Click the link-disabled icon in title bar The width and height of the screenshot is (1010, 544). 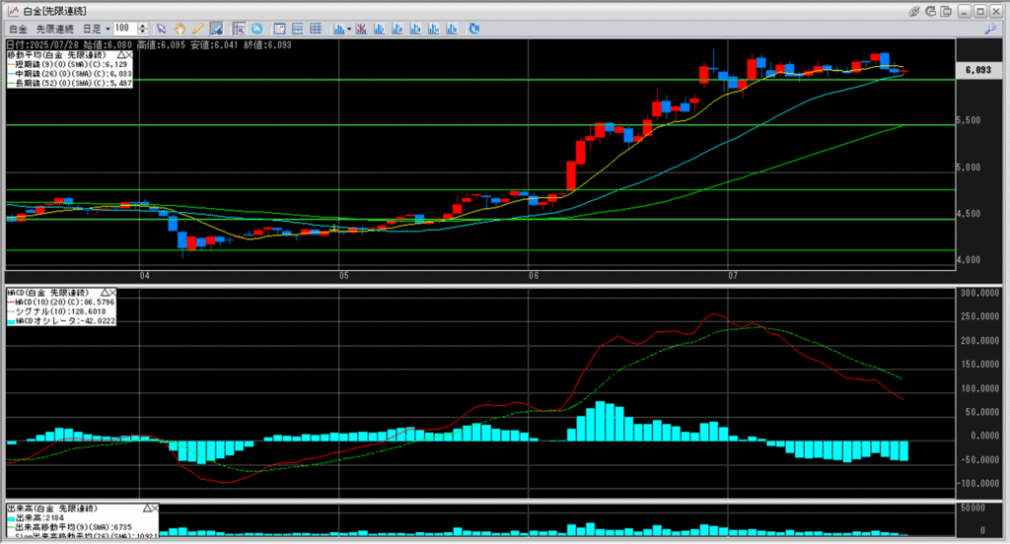pyautogui.click(x=915, y=10)
